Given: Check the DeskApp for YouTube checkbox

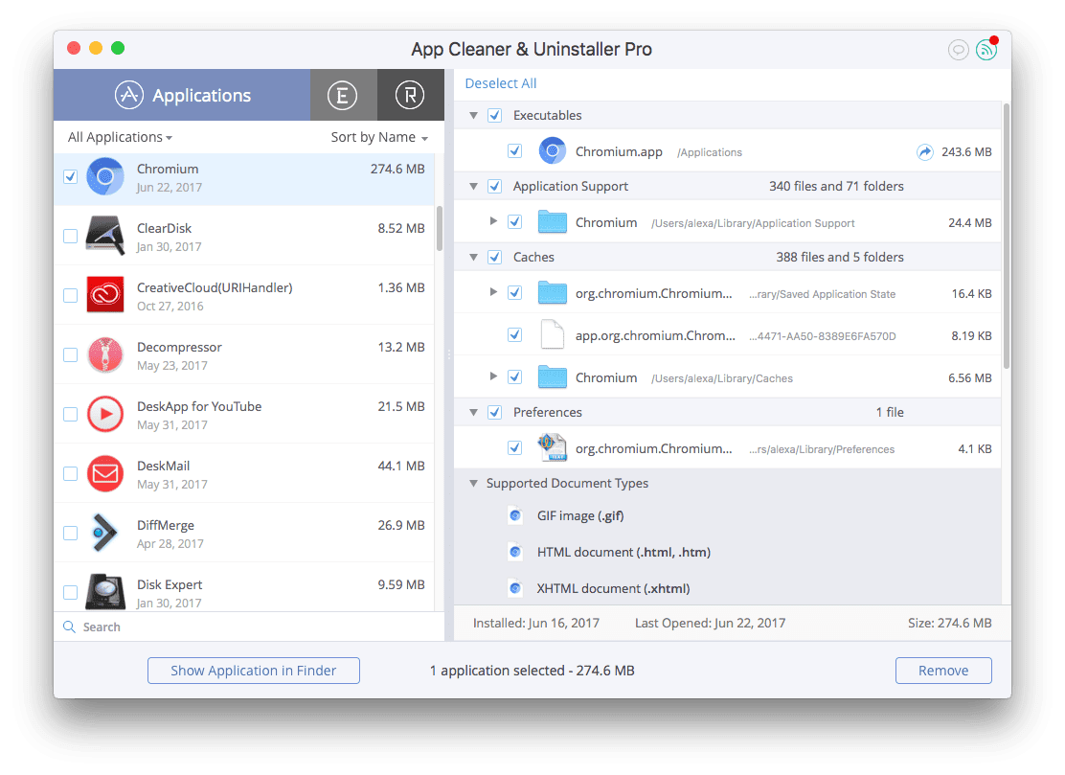Looking at the screenshot, I should [71, 415].
